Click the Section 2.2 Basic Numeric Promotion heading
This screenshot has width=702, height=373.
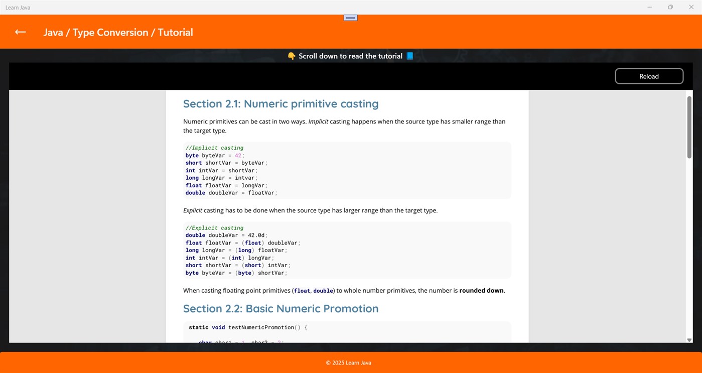[280, 308]
